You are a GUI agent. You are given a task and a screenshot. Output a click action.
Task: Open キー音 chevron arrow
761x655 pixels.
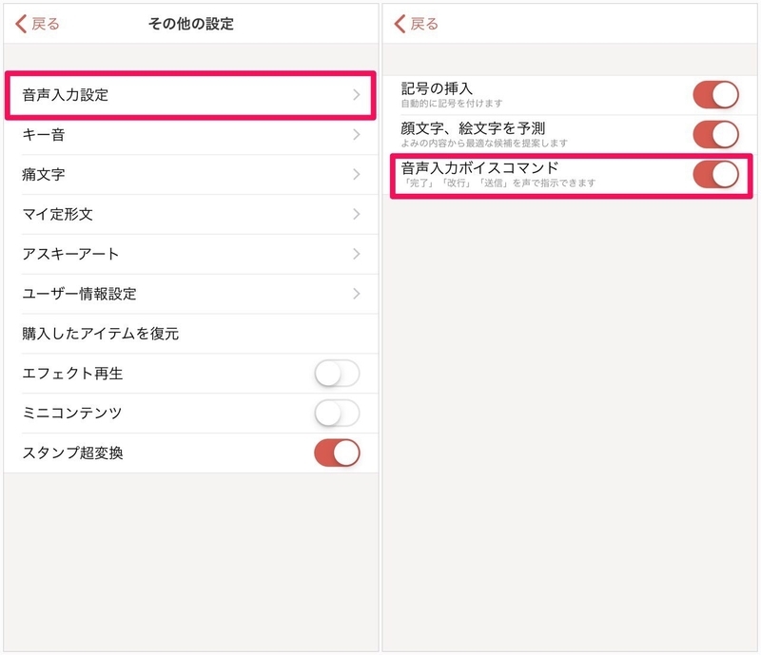coord(356,135)
